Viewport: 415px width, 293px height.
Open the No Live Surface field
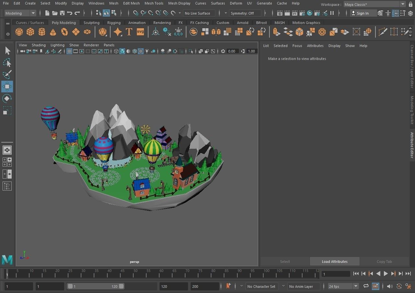pos(199,13)
